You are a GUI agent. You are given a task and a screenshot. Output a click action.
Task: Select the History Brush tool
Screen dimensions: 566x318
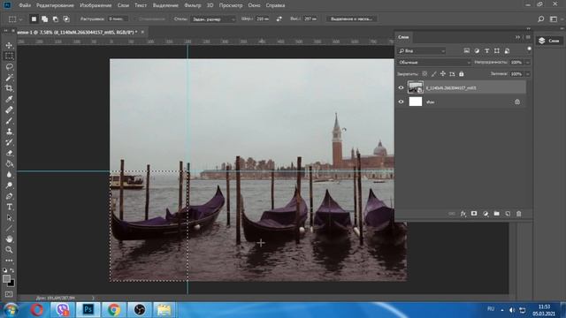click(9, 142)
